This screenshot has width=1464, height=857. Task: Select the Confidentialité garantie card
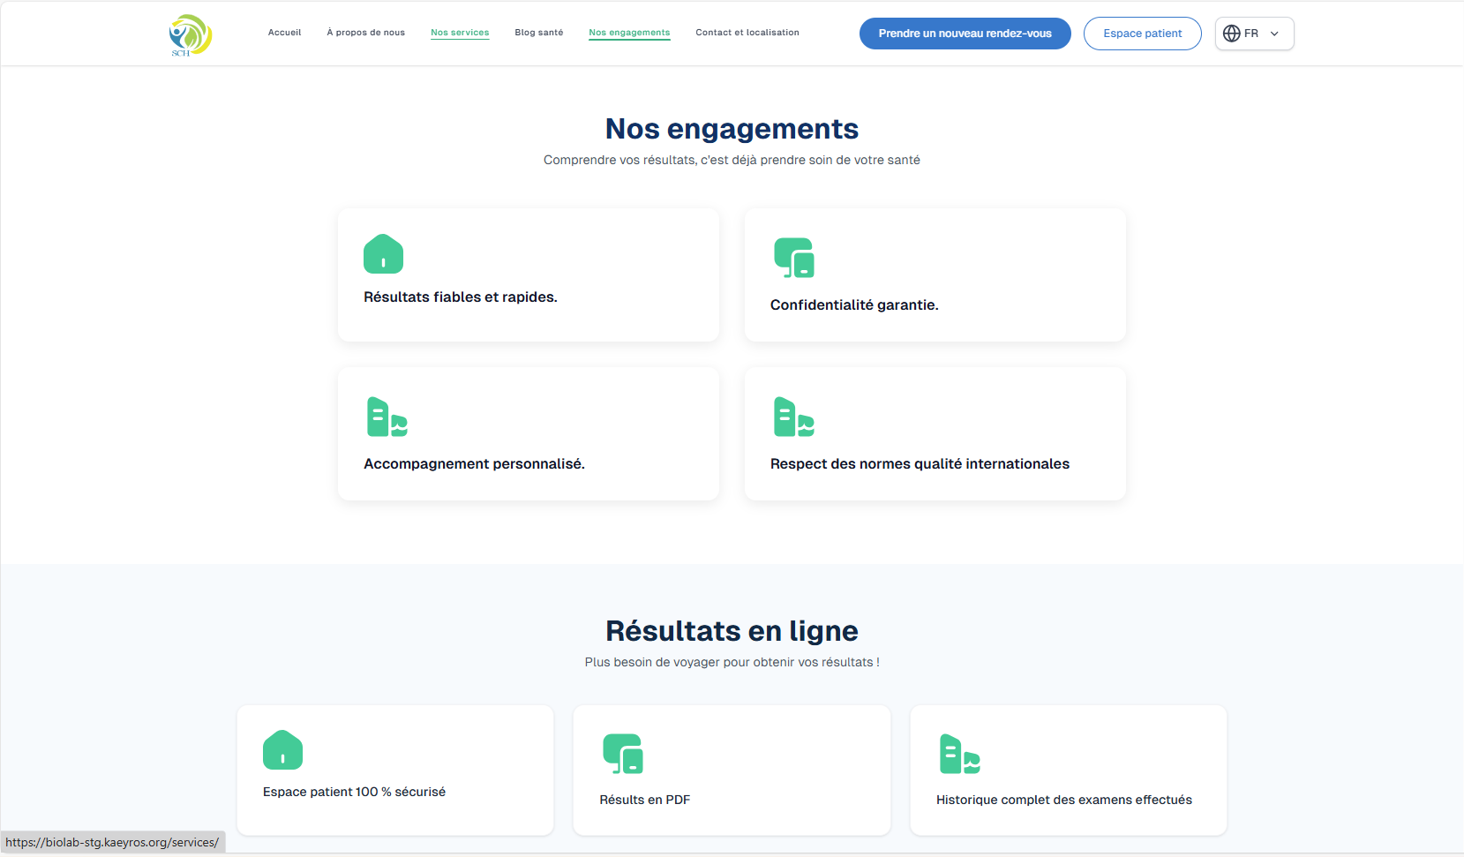tap(935, 274)
